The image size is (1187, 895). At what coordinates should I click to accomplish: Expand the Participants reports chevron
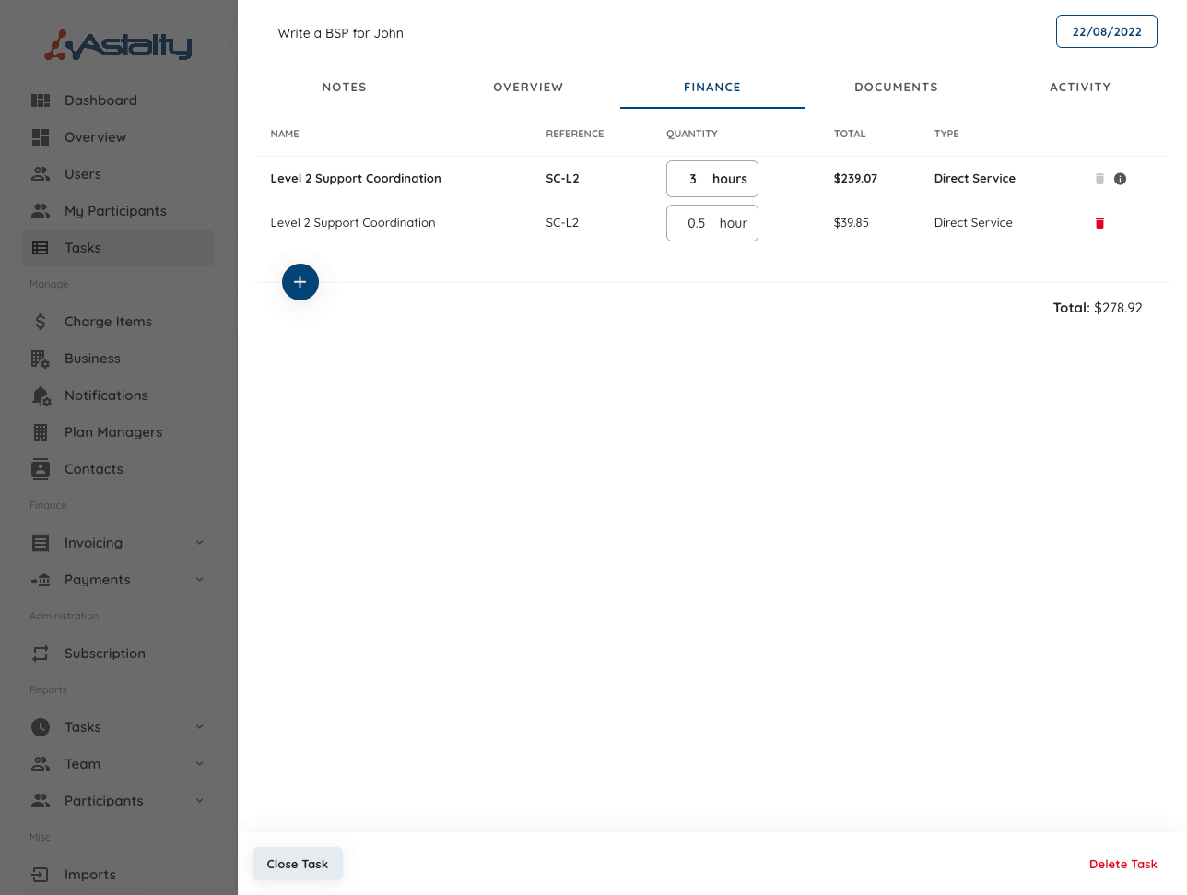click(x=199, y=801)
